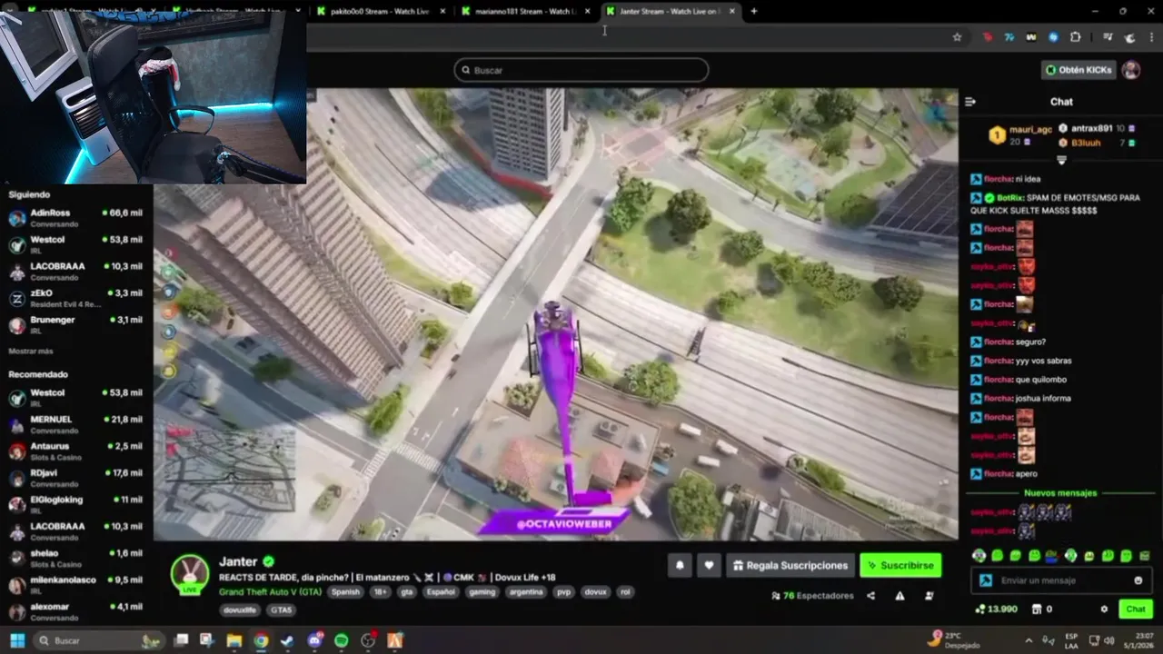Click the Windows taskbar Buscar search
Screen dimensions: 1163x654
[x=100, y=640]
